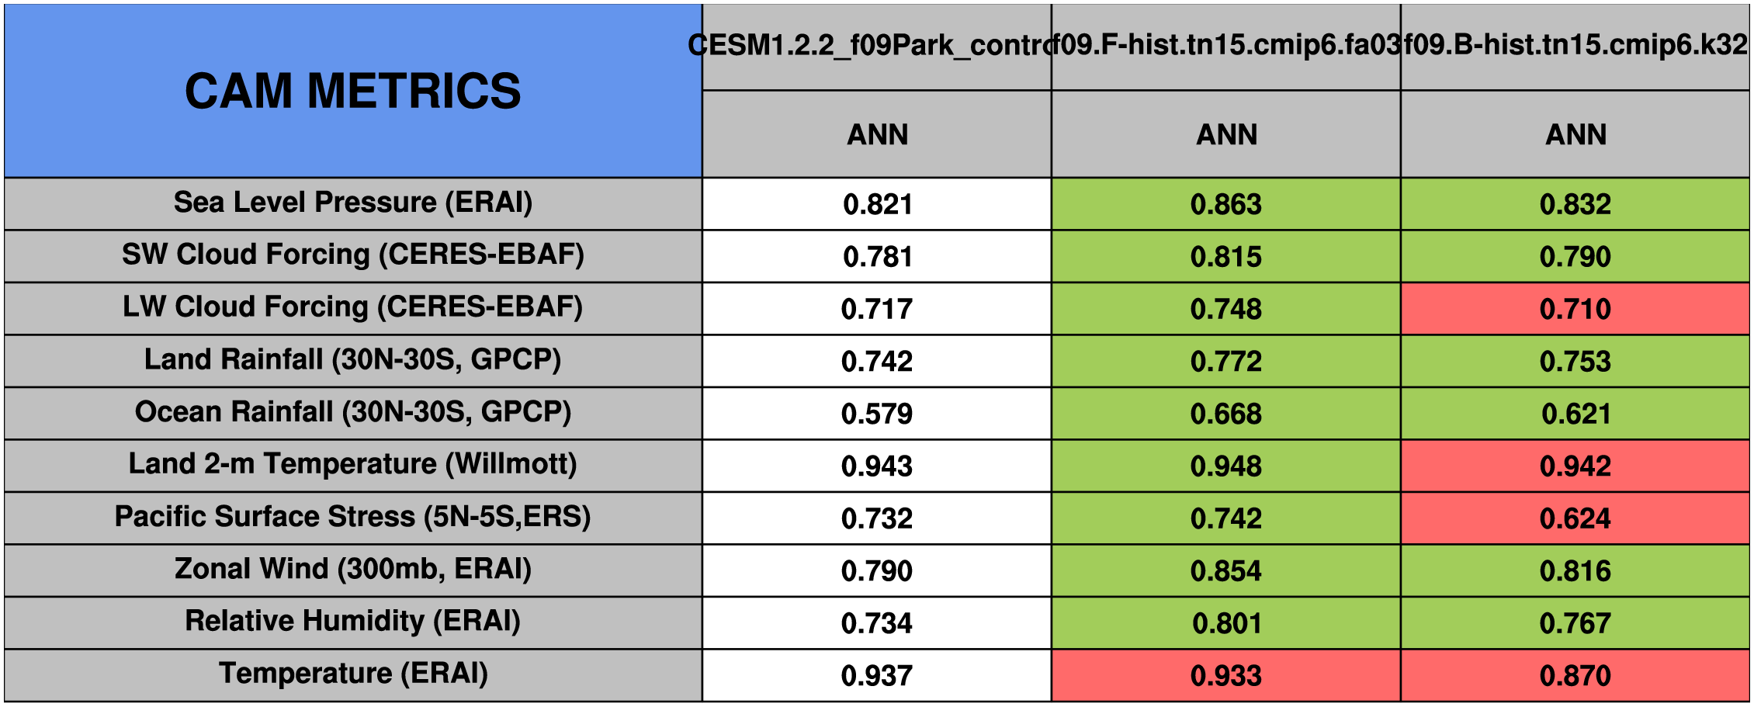
Task: Select the red cell with value 0.933
Action: 1226,675
